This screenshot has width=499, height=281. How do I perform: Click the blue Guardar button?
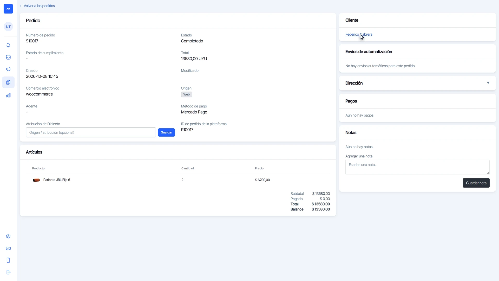(166, 132)
